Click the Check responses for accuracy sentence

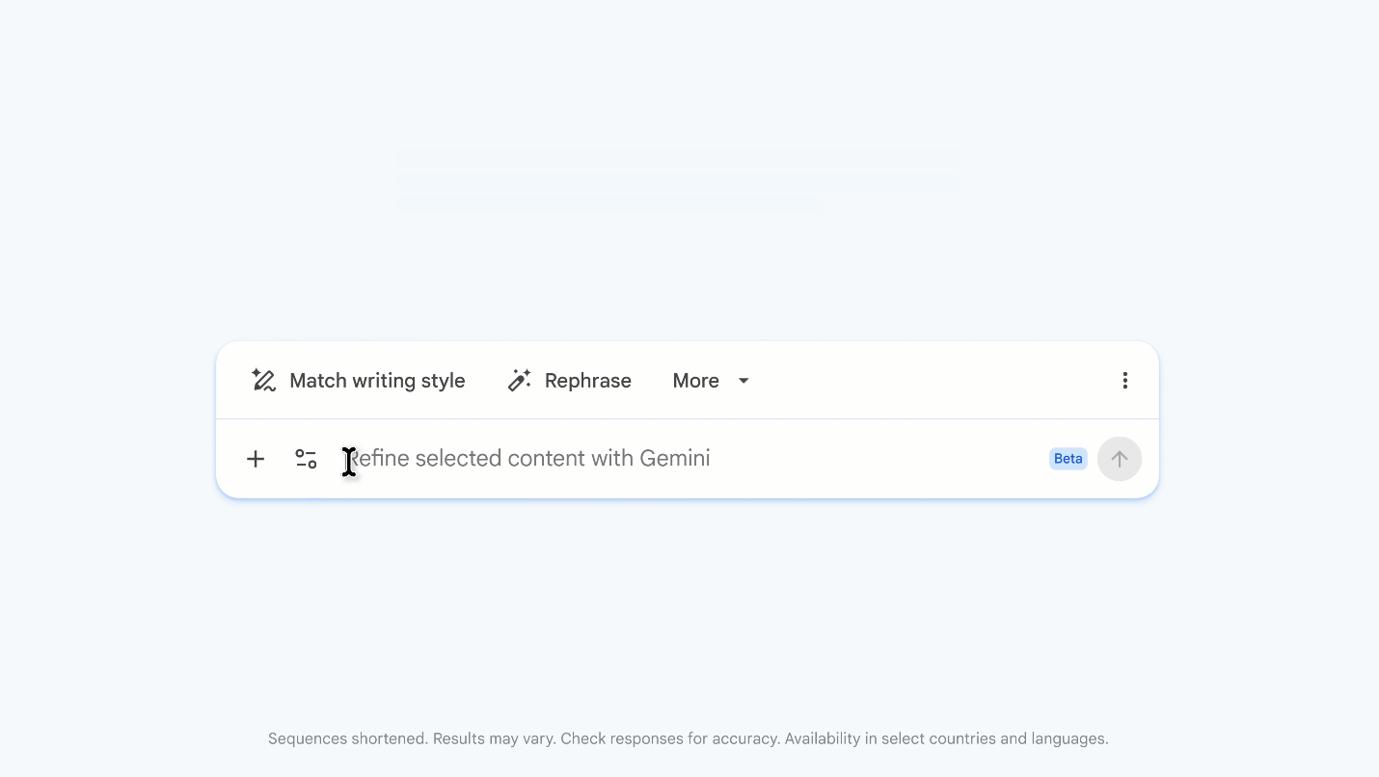[670, 739]
